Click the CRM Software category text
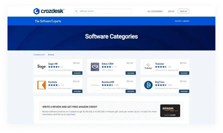Image resolution: width=223 pixels, height=133 pixels. coord(107,70)
